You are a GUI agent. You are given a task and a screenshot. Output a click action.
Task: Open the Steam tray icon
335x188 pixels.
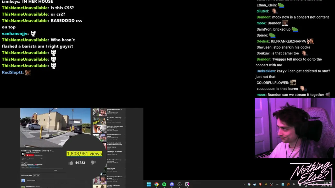coord(255,184)
